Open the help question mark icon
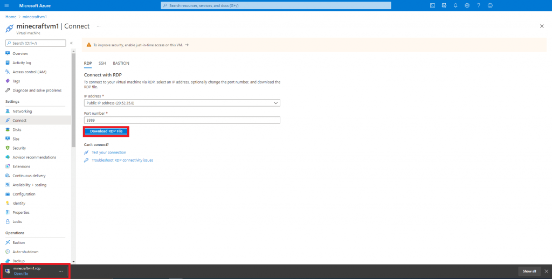This screenshot has height=279, width=552. click(x=479, y=5)
